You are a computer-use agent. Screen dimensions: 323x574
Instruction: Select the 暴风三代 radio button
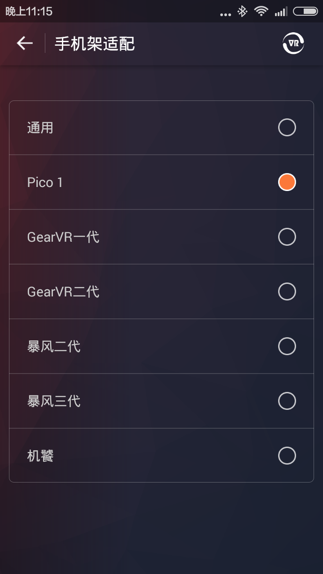point(287,401)
